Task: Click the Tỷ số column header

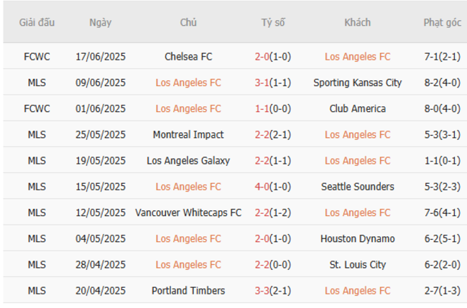Action: (272, 22)
